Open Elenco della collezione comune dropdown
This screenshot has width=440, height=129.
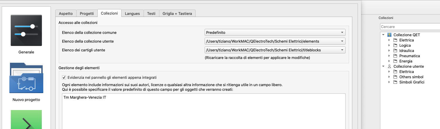[275, 32]
